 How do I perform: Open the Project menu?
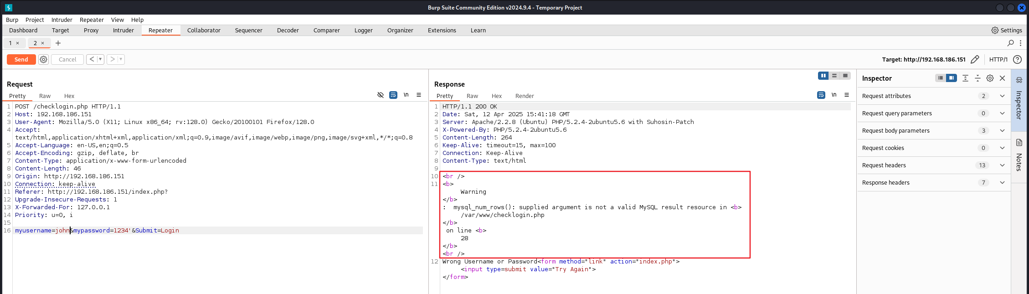(35, 20)
